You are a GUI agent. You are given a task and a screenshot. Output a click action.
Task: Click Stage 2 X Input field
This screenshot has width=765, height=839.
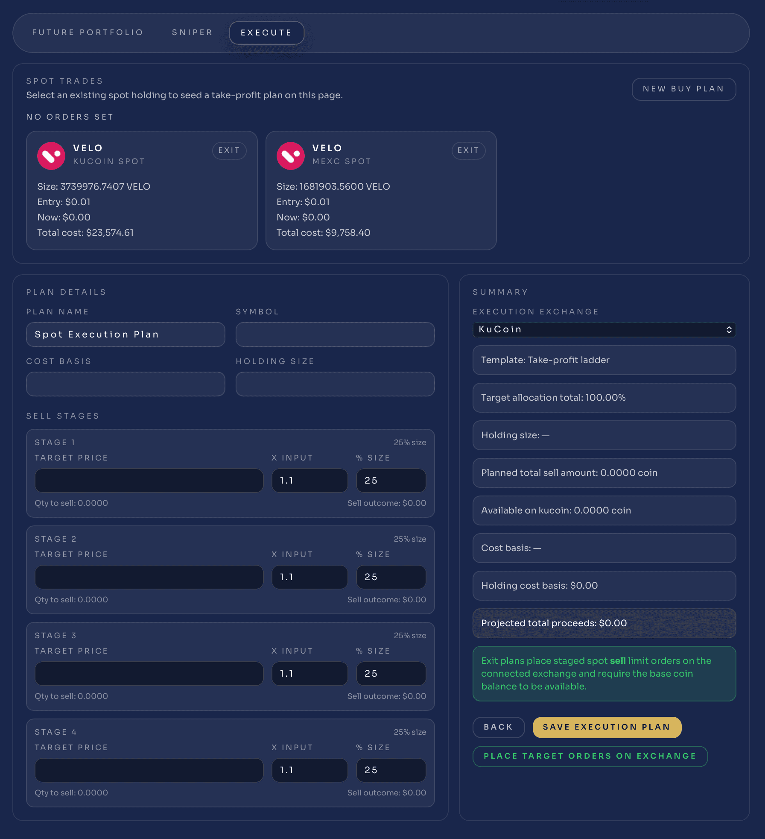coord(310,577)
